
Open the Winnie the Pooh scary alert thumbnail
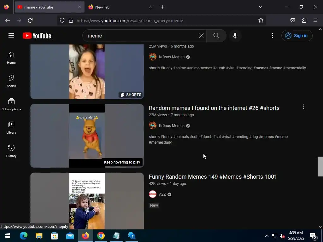click(x=87, y=136)
